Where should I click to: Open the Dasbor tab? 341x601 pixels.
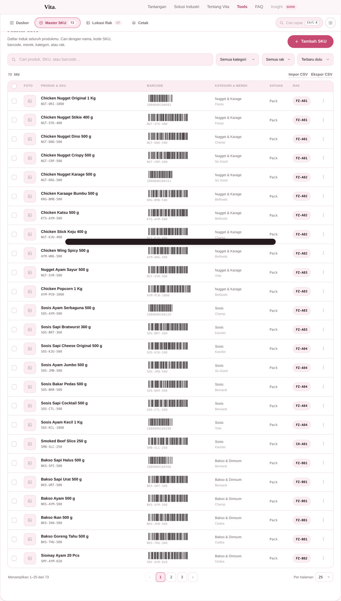(x=19, y=23)
